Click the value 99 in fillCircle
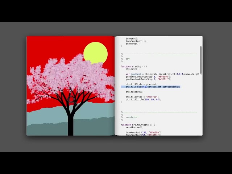Screen dimensions: 232x174 tap(152, 99)
